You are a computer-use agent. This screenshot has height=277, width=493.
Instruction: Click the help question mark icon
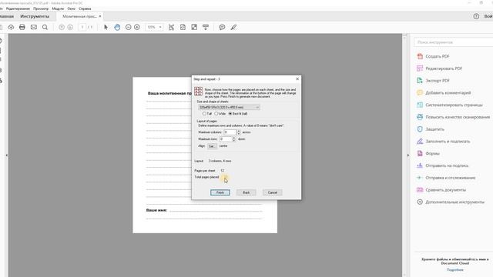[x=476, y=16]
